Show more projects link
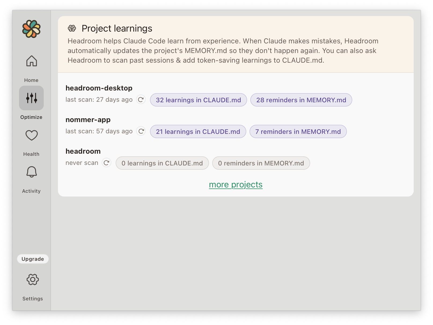Image resolution: width=433 pixels, height=325 pixels. tap(236, 184)
